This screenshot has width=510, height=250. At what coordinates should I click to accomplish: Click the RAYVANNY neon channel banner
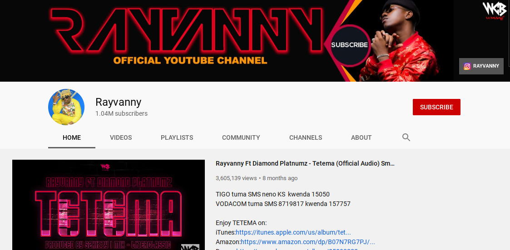coord(227,41)
